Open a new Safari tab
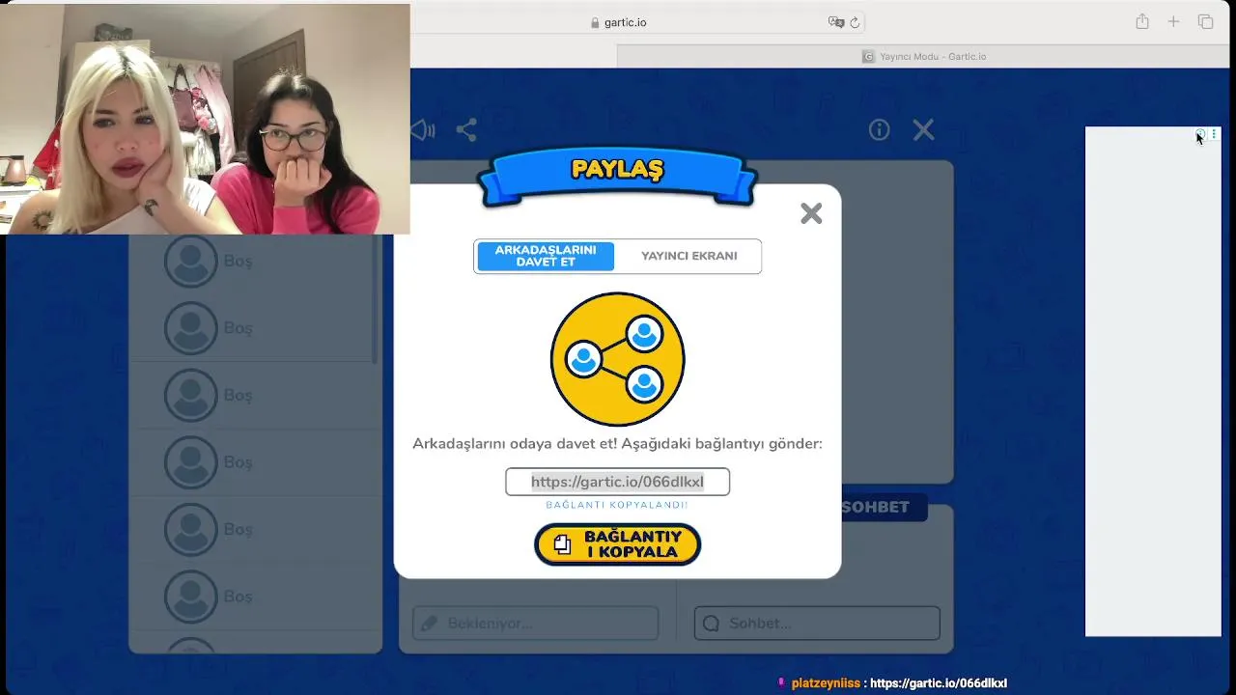This screenshot has width=1236, height=695. point(1173,21)
